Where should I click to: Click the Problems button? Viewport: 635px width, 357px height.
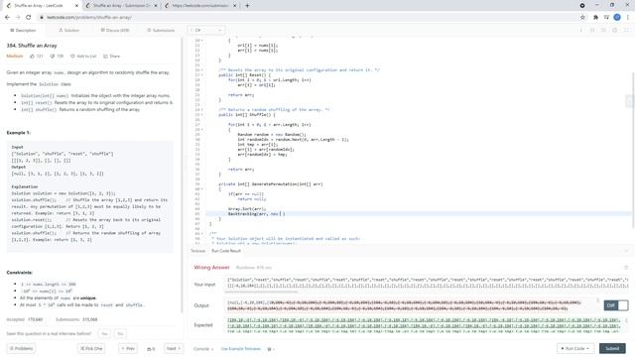coord(22,348)
